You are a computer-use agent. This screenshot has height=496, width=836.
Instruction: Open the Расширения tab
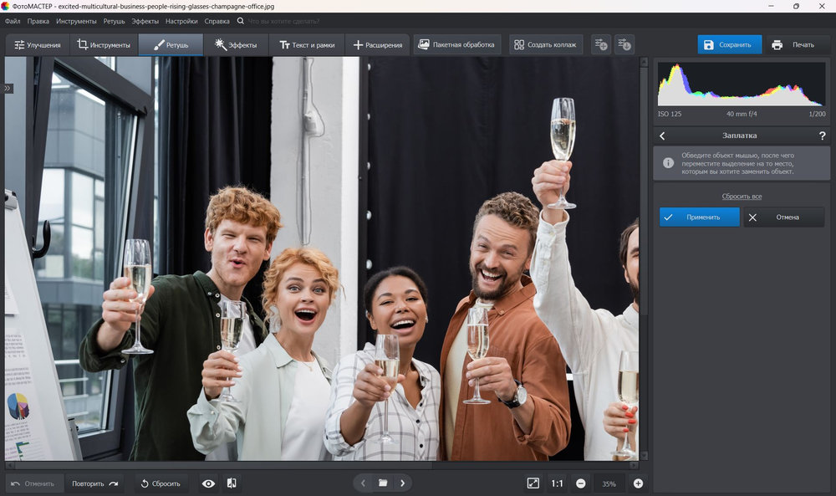point(378,45)
